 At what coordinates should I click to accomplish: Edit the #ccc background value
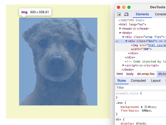(x=151, y=107)
